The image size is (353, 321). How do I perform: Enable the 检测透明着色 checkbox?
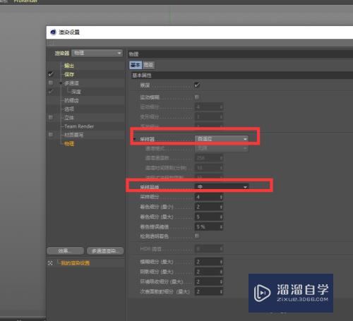(197, 236)
